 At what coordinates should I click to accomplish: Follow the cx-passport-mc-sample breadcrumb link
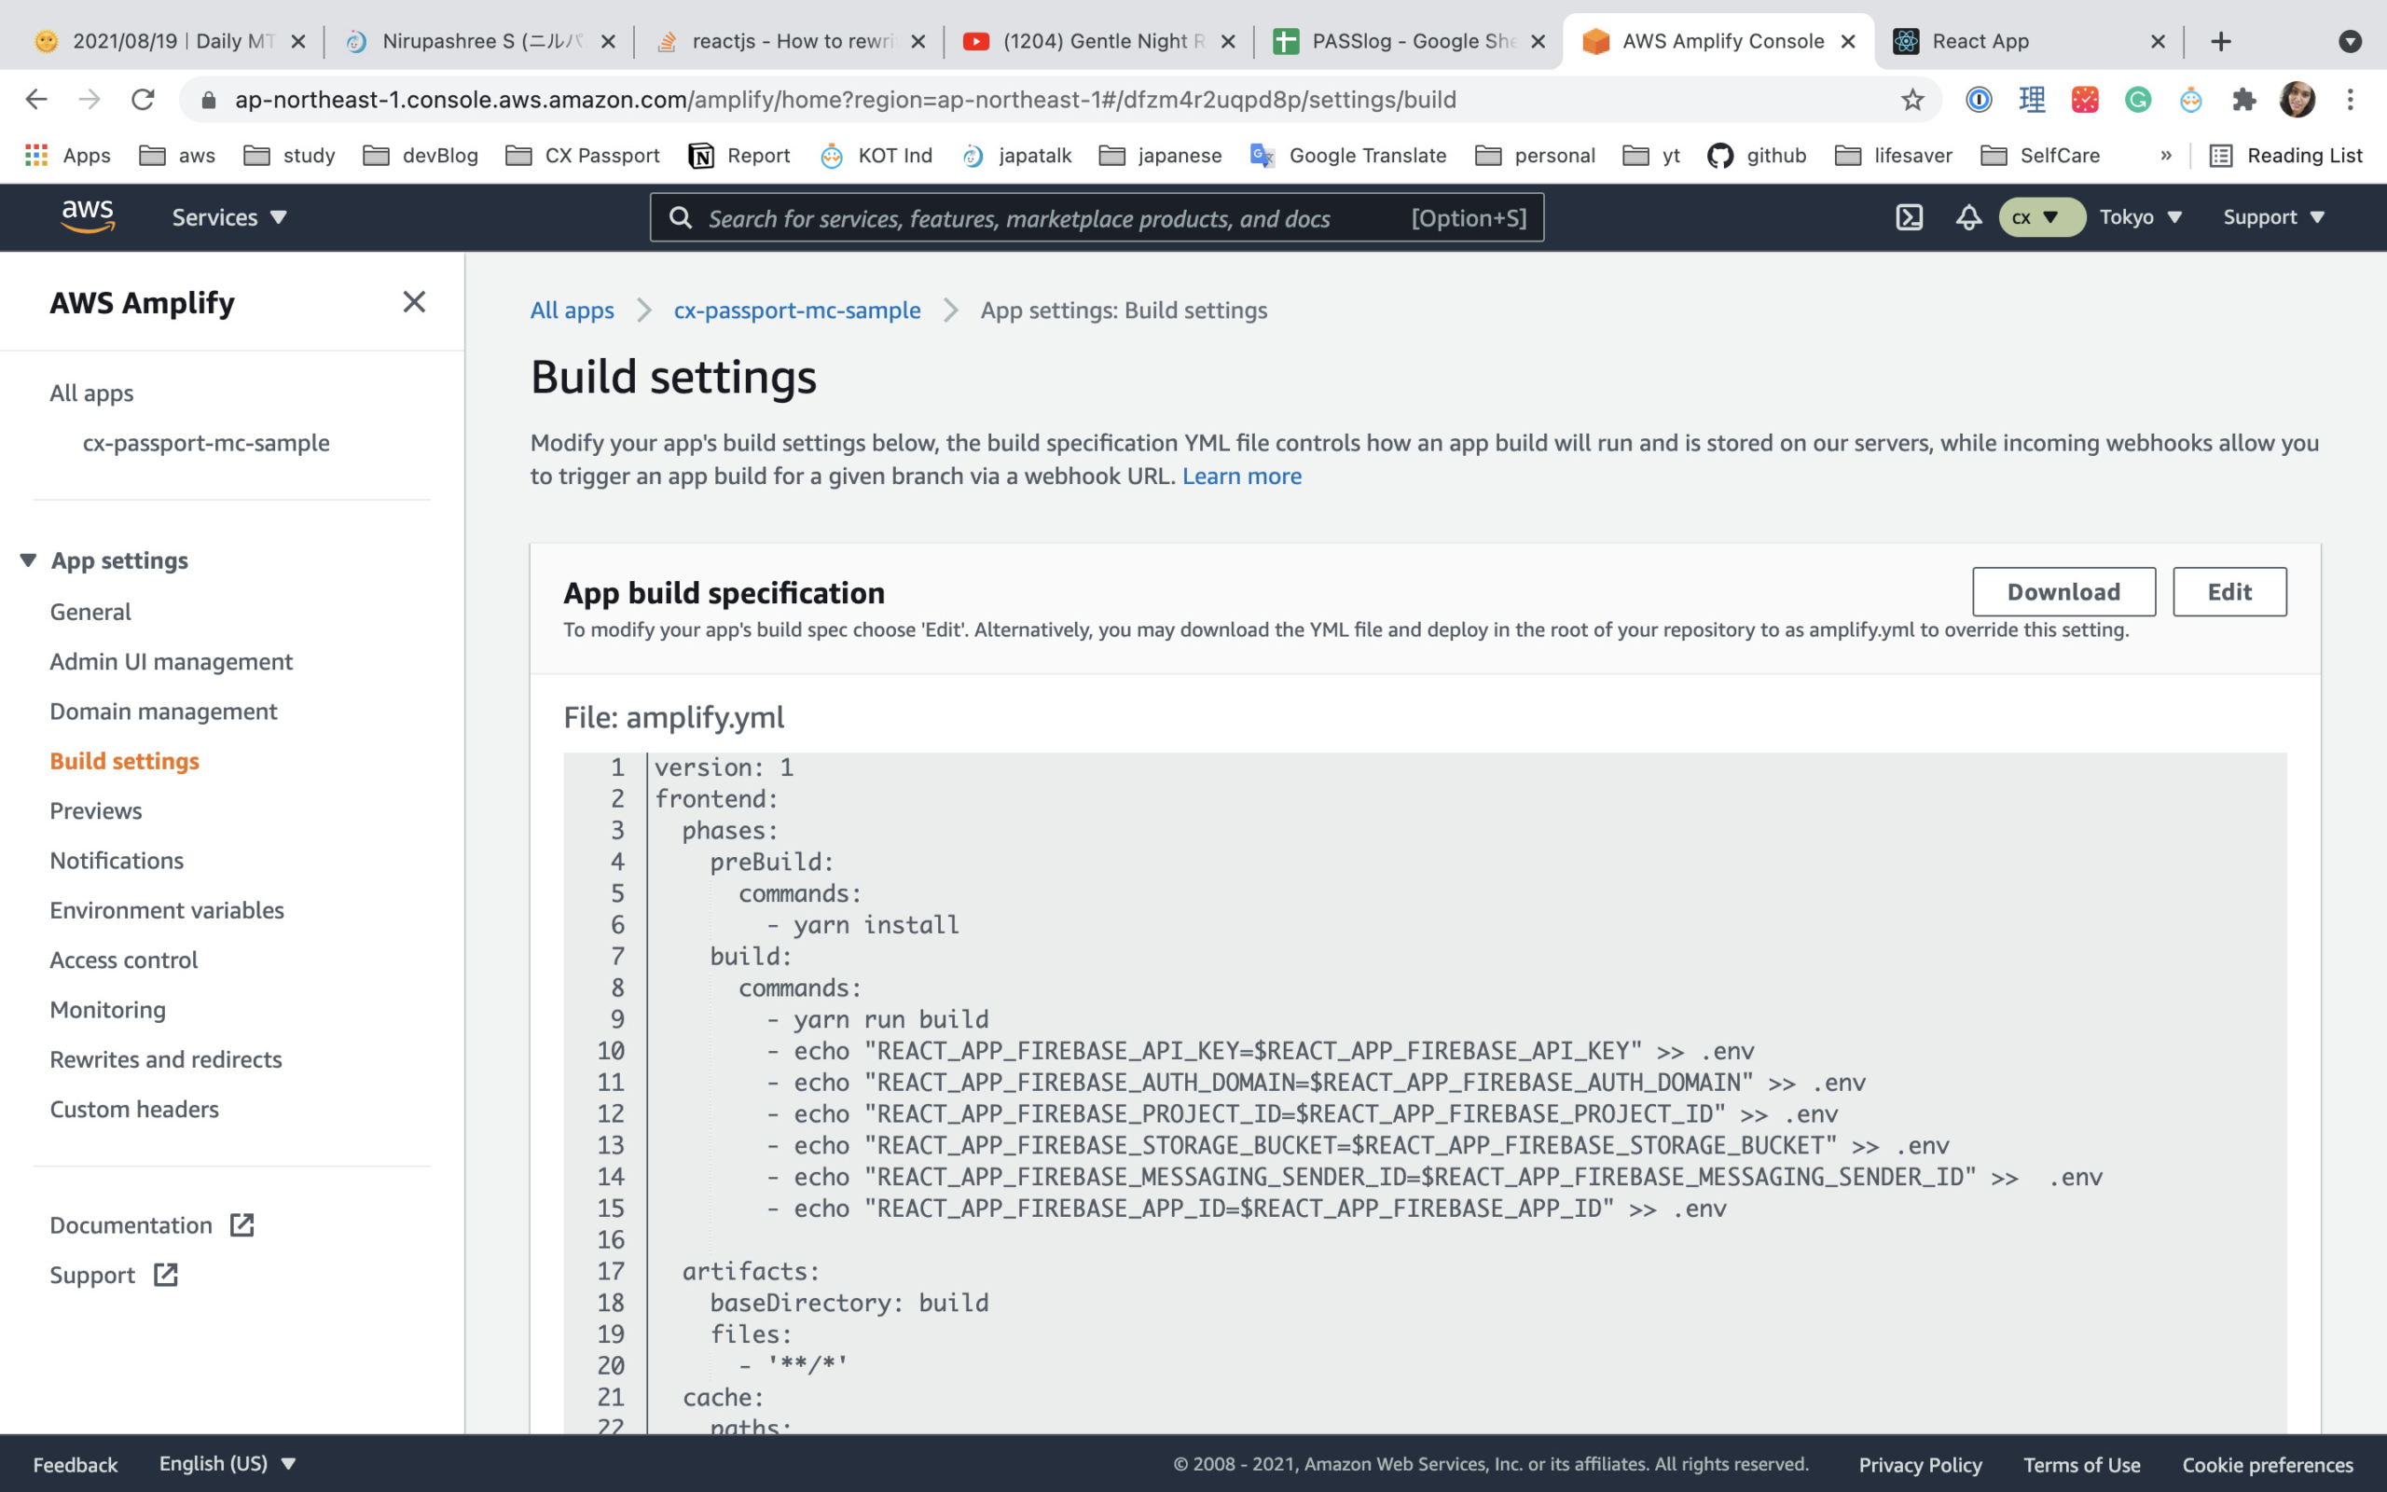pyautogui.click(x=796, y=310)
